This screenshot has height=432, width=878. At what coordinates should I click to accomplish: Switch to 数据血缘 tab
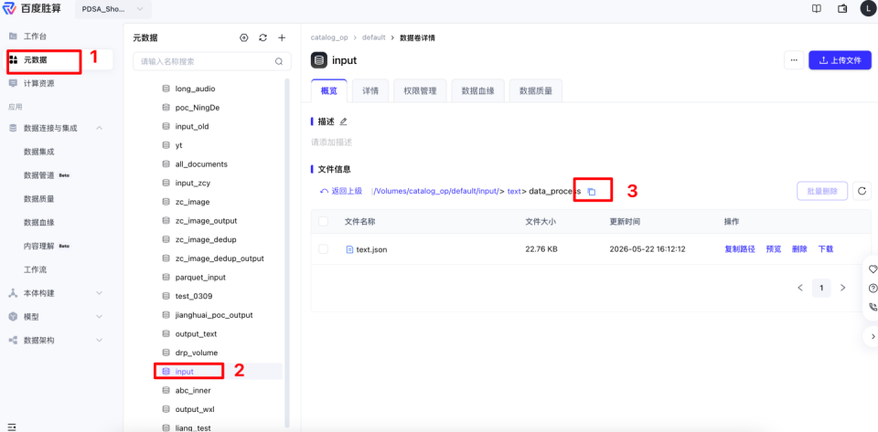477,90
